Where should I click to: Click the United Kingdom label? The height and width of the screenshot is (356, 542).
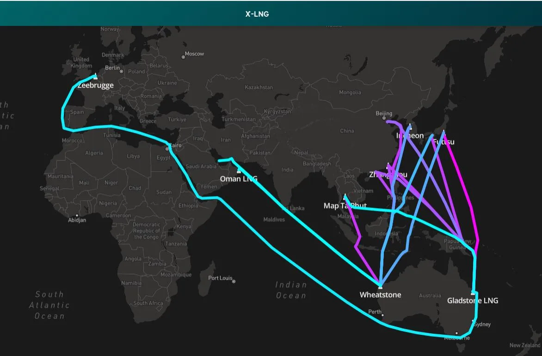(x=81, y=62)
